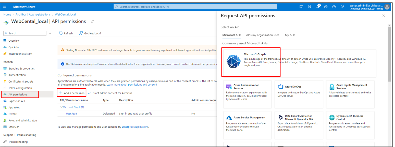Viewport: 395px width, 147px height.
Task: Open Authentication settings
Action: pos(17,75)
